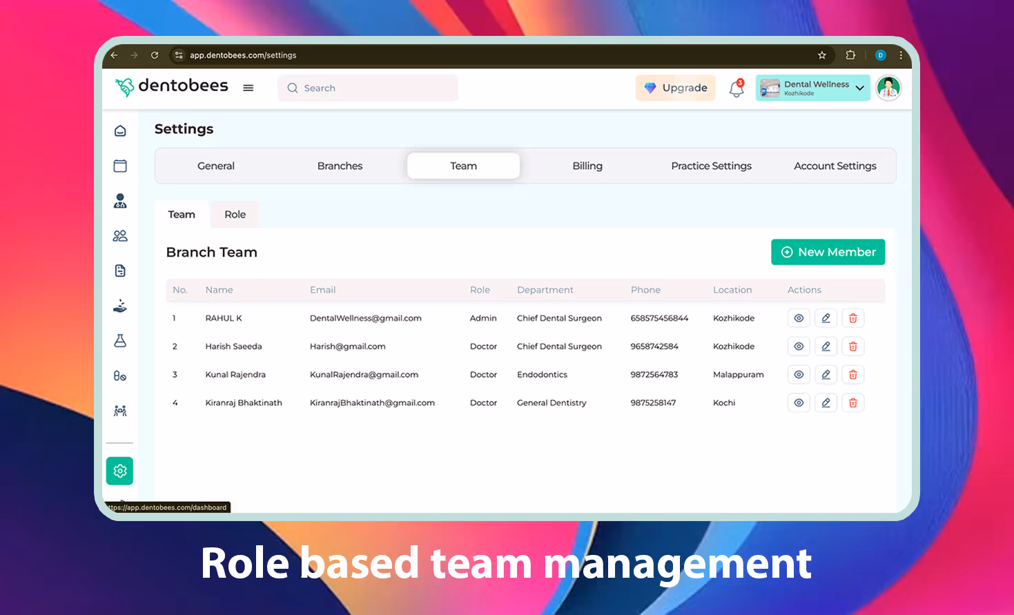Viewport: 1014px width, 615px height.
Task: Delete the Kunal Rajendra team member
Action: pyautogui.click(x=852, y=375)
